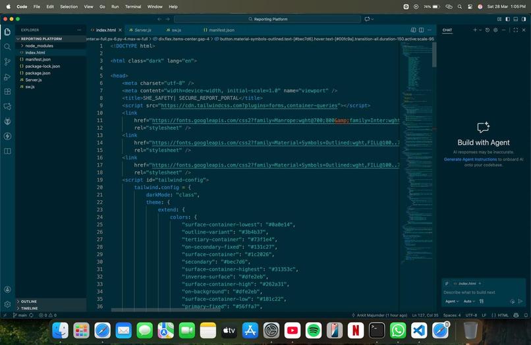Click the attach context icon in chat
531x345 pixels.
coord(447,283)
